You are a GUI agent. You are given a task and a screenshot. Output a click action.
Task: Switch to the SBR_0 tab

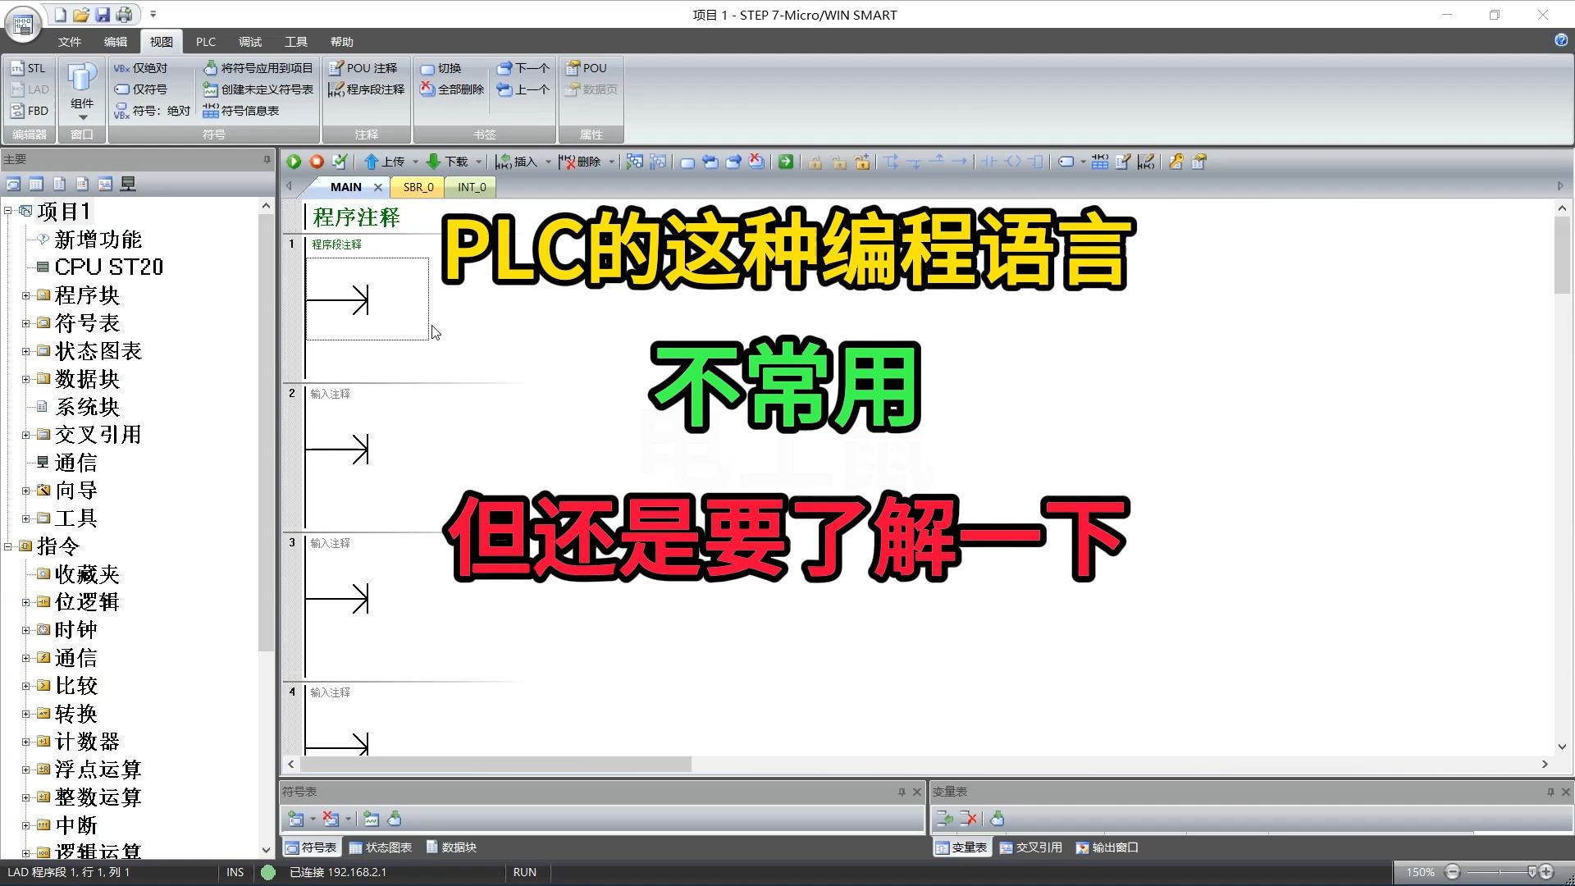pyautogui.click(x=418, y=187)
